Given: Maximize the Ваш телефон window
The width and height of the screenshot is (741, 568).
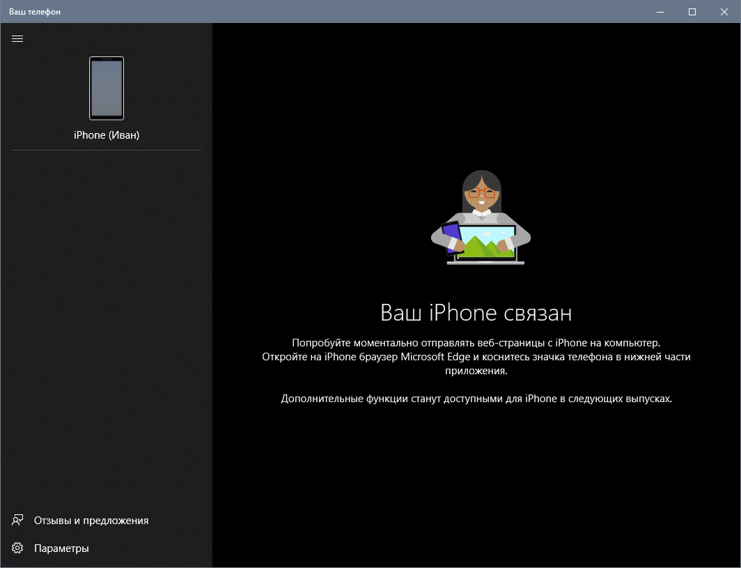Looking at the screenshot, I should point(692,12).
